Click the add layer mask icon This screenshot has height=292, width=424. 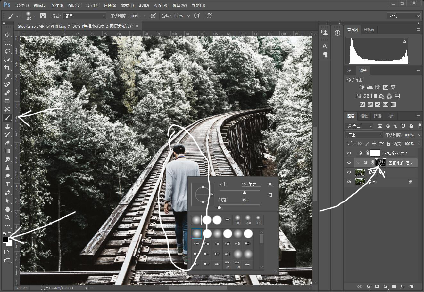coord(377,287)
